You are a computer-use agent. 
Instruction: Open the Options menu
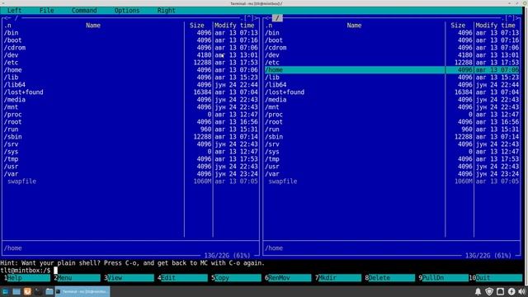(x=127, y=11)
